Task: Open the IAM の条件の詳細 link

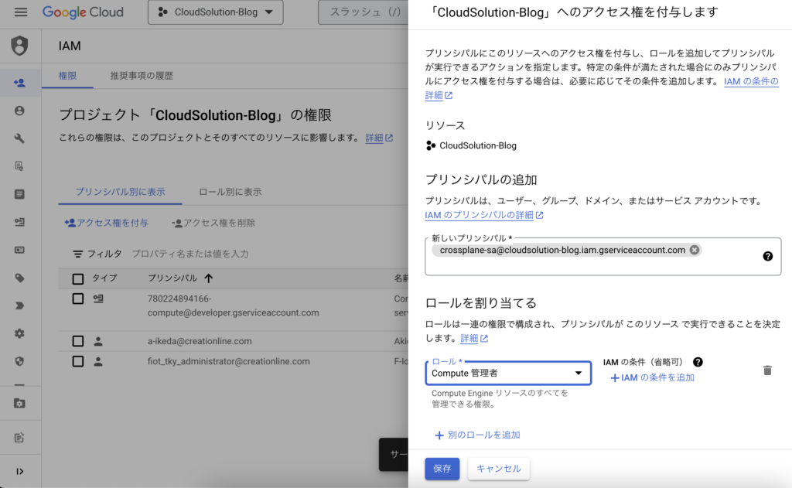Action: (751, 81)
